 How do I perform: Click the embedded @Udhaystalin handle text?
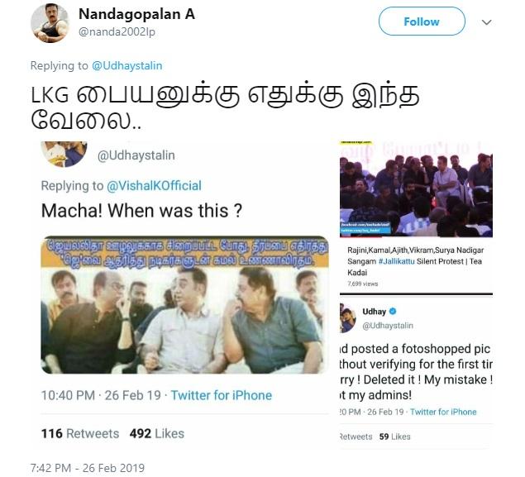tap(136, 155)
